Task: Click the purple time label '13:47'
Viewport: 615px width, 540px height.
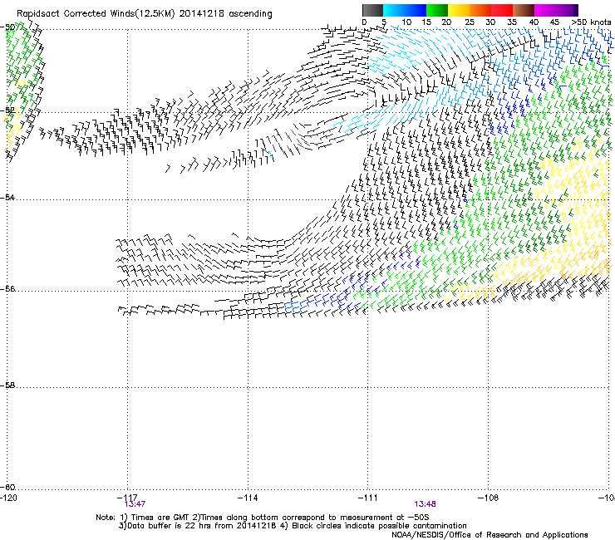Action: (x=135, y=504)
